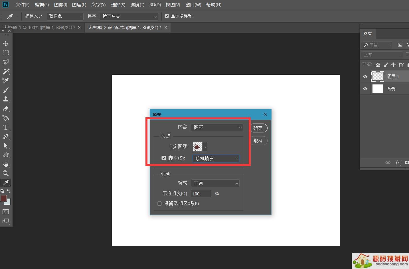Hide the 背景 layer with eye icon

pos(365,89)
